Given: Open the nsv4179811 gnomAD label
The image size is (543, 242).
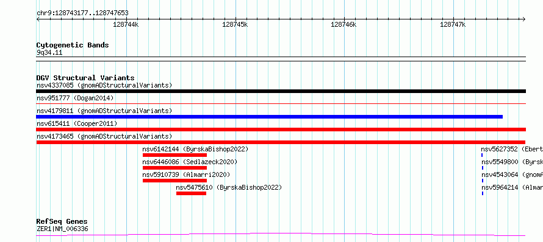Looking at the screenshot, I should pos(104,111).
